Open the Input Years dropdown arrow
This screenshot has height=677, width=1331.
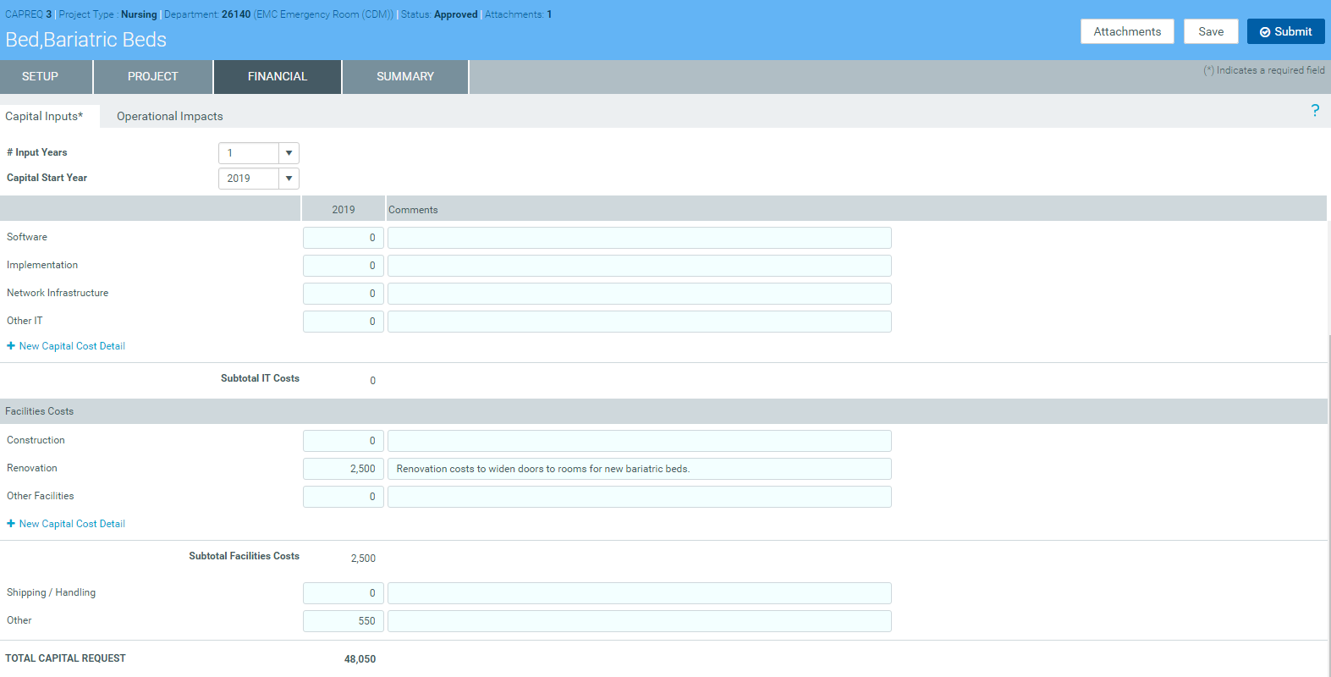[289, 153]
